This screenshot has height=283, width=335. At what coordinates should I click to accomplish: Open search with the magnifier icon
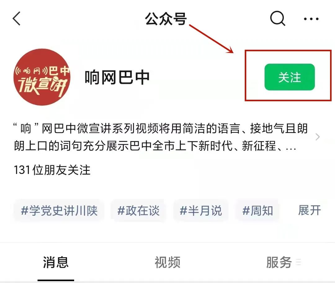[x=278, y=18]
